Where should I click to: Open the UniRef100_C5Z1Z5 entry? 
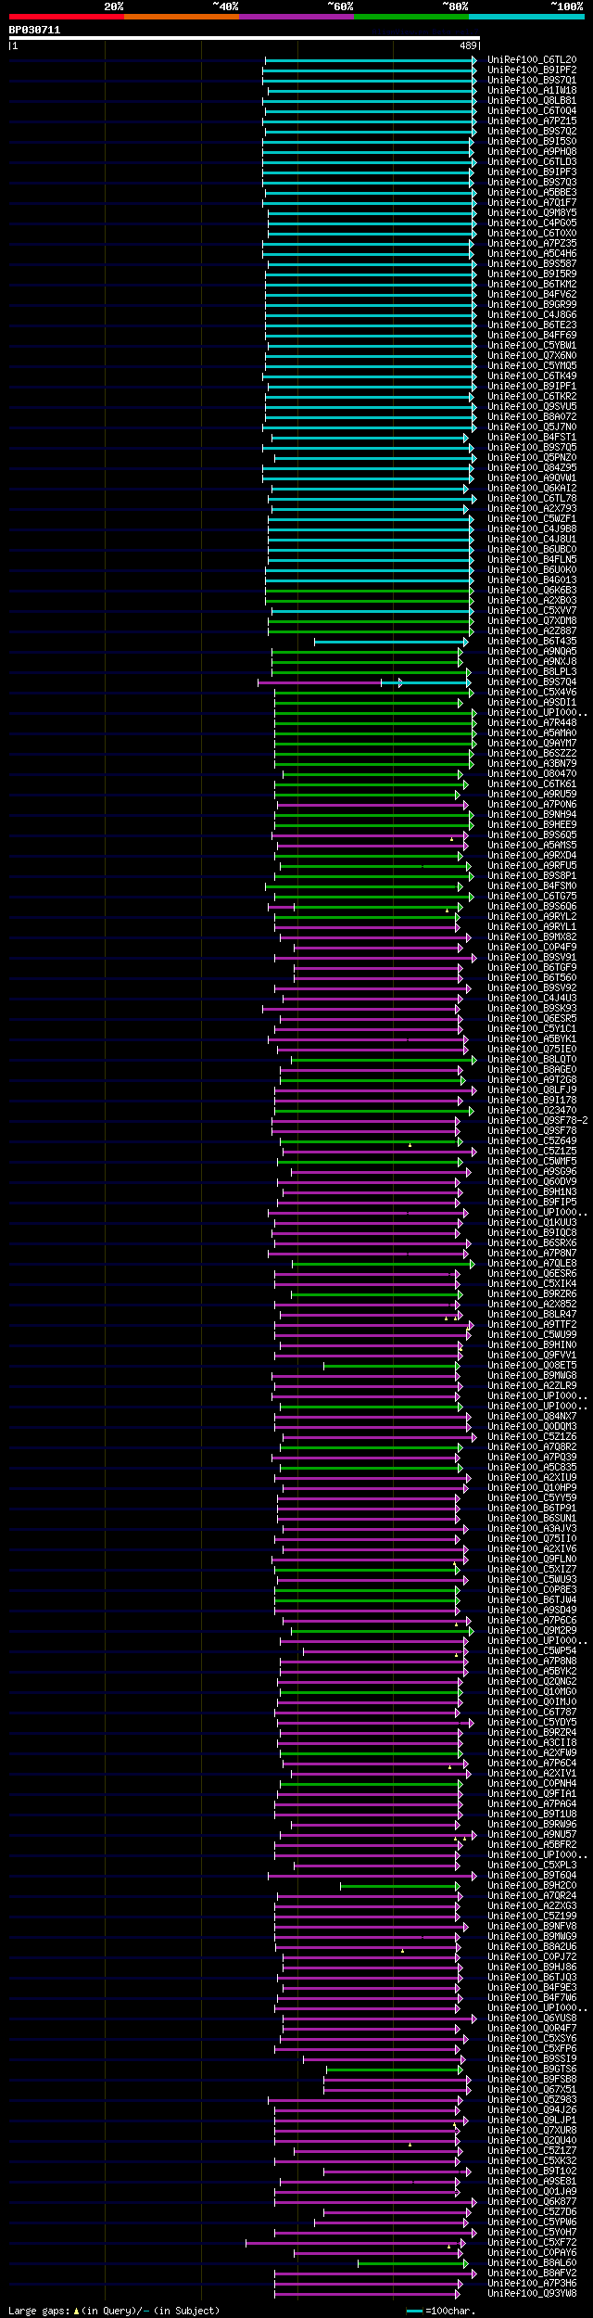[532, 1152]
